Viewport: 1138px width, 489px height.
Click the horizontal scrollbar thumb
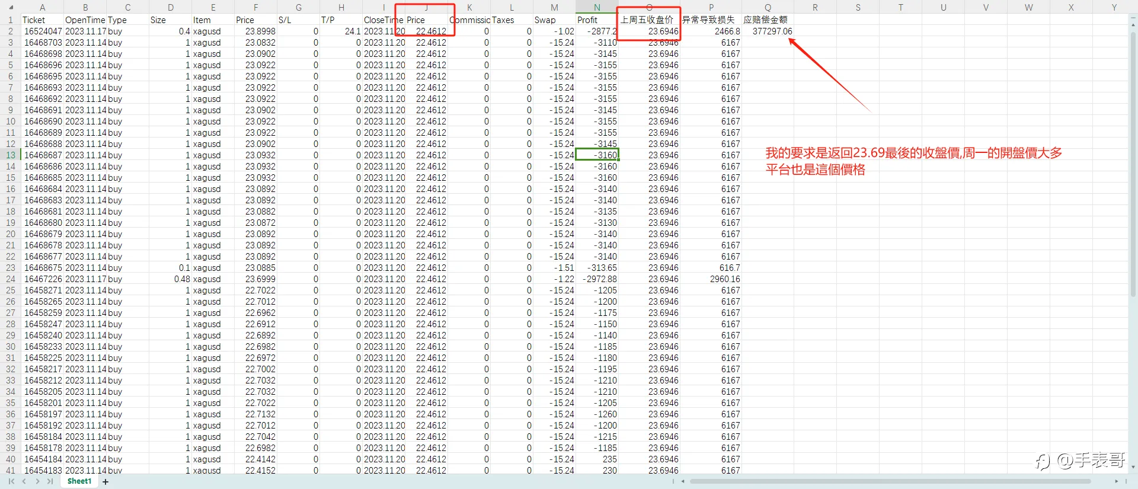point(890,481)
